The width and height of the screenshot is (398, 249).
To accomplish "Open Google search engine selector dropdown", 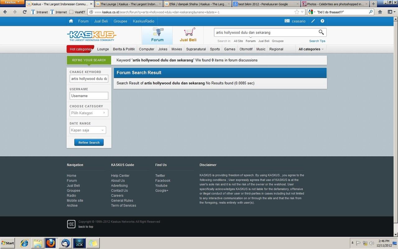I will pyautogui.click(x=312, y=12).
